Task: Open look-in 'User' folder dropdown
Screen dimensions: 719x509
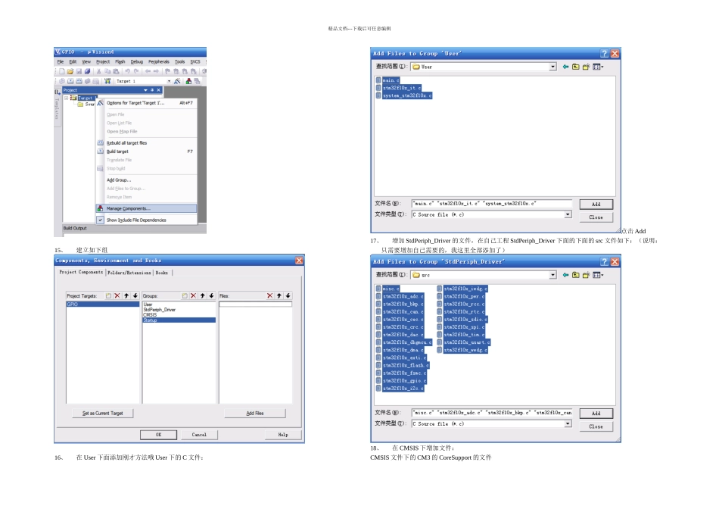Action: tap(553, 67)
